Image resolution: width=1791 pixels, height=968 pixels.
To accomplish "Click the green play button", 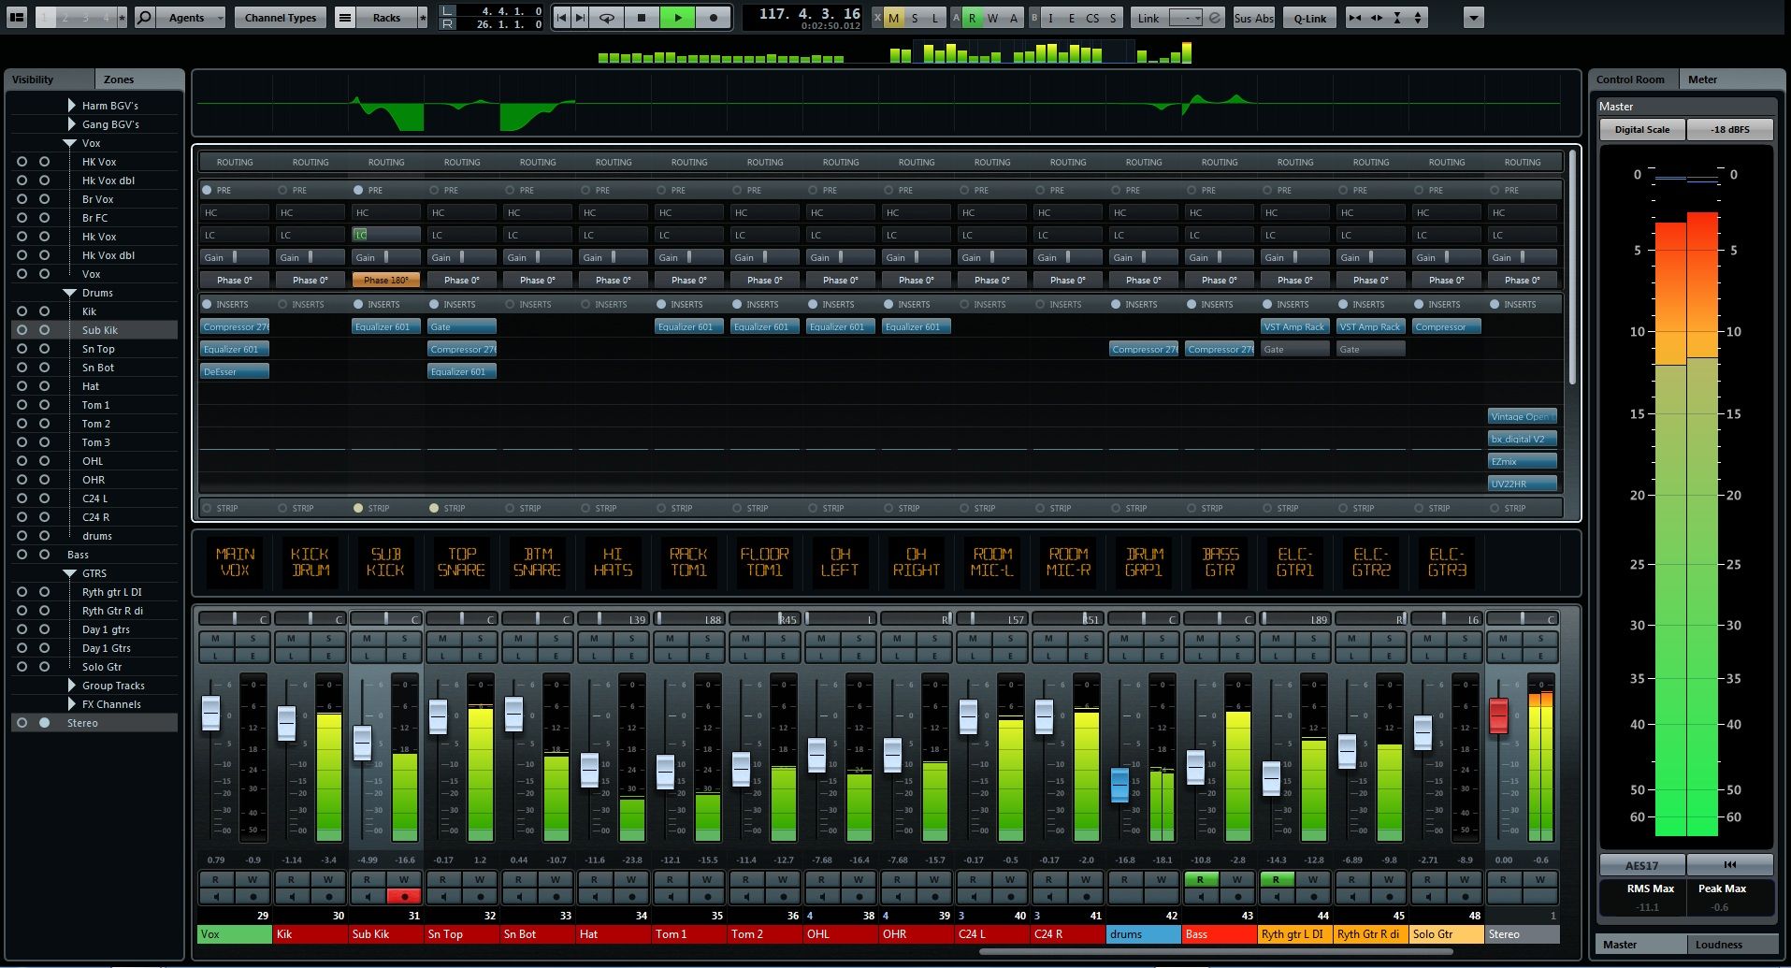I will (x=677, y=17).
